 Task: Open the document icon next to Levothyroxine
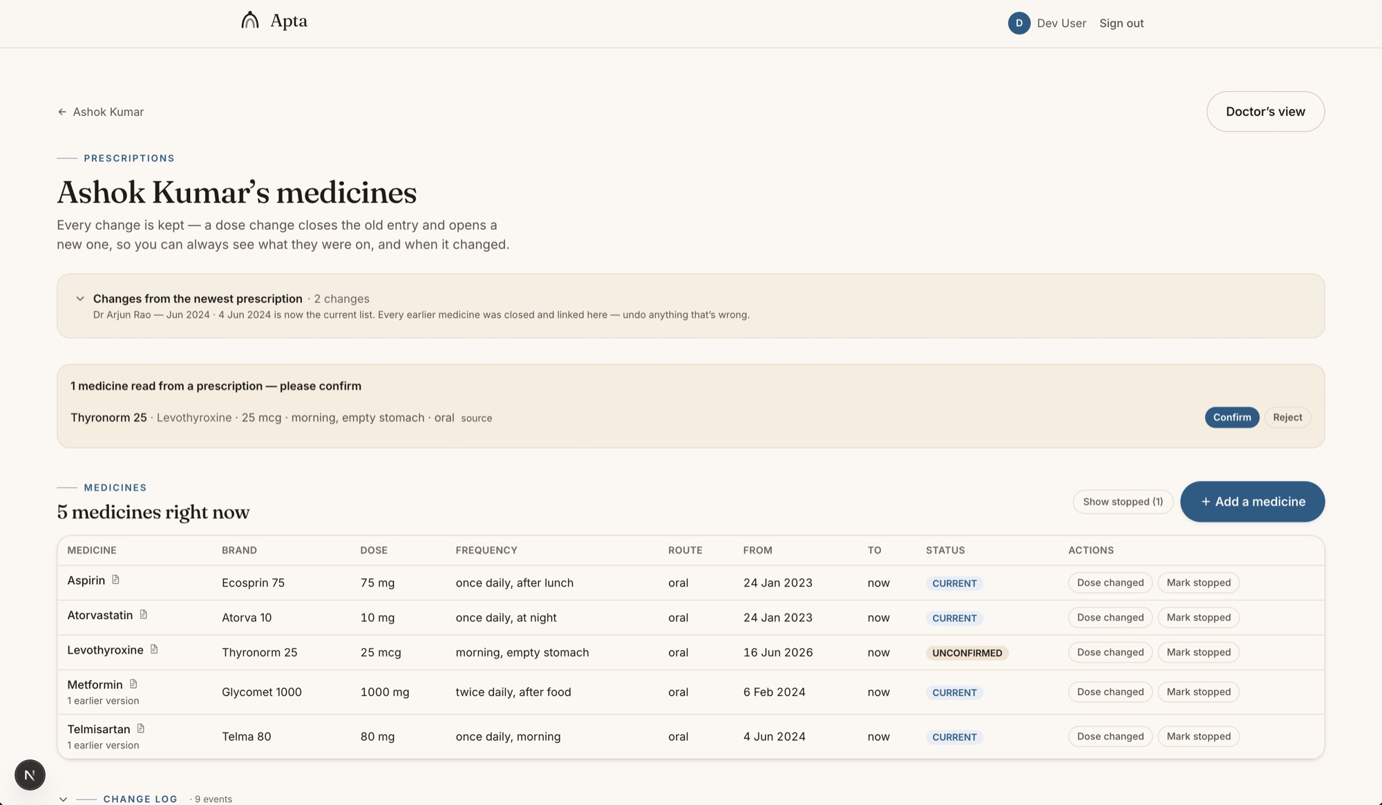point(153,650)
